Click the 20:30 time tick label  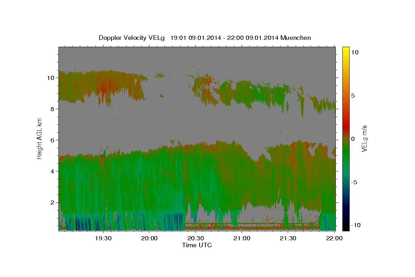coord(195,238)
